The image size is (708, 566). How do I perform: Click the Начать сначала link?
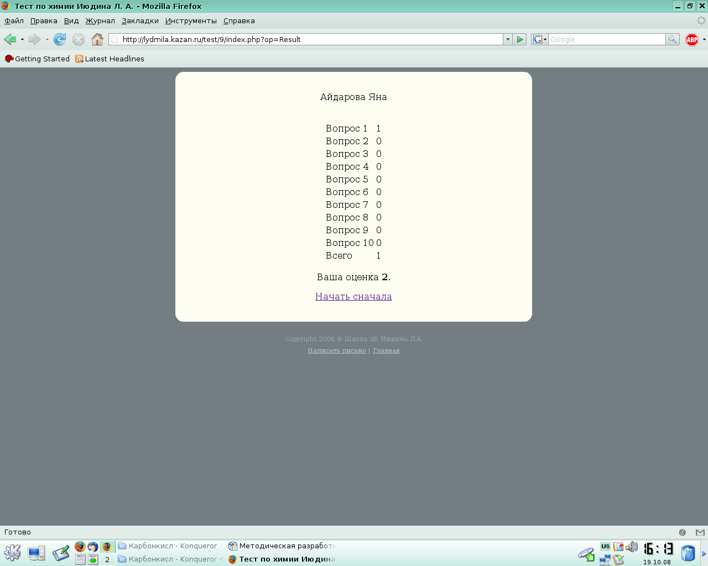[x=353, y=296]
